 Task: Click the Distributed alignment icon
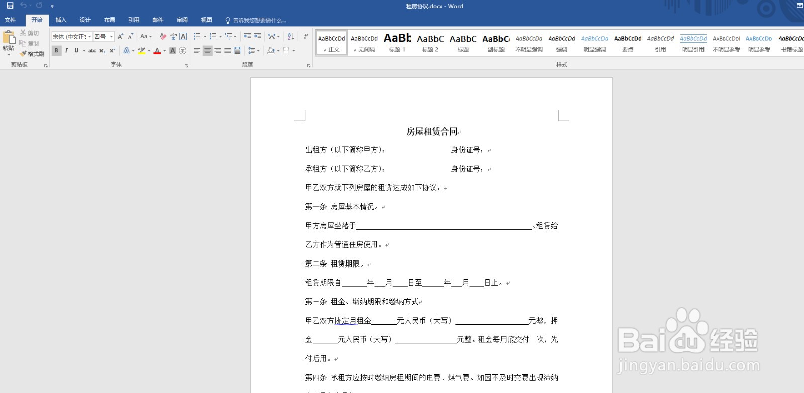click(x=238, y=51)
